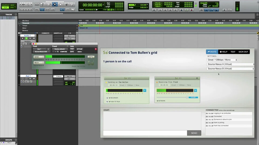Open the IN 1 input selector for Audio 1
259x145 pixels.
tap(70, 36)
